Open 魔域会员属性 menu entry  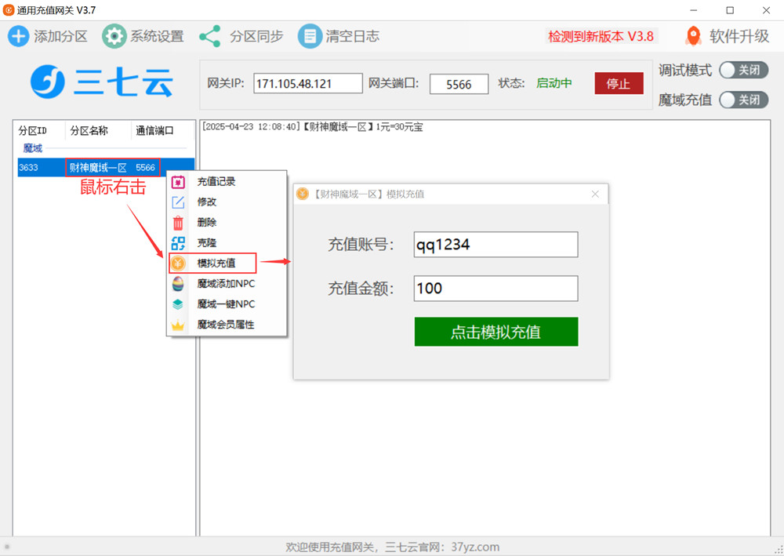click(226, 325)
